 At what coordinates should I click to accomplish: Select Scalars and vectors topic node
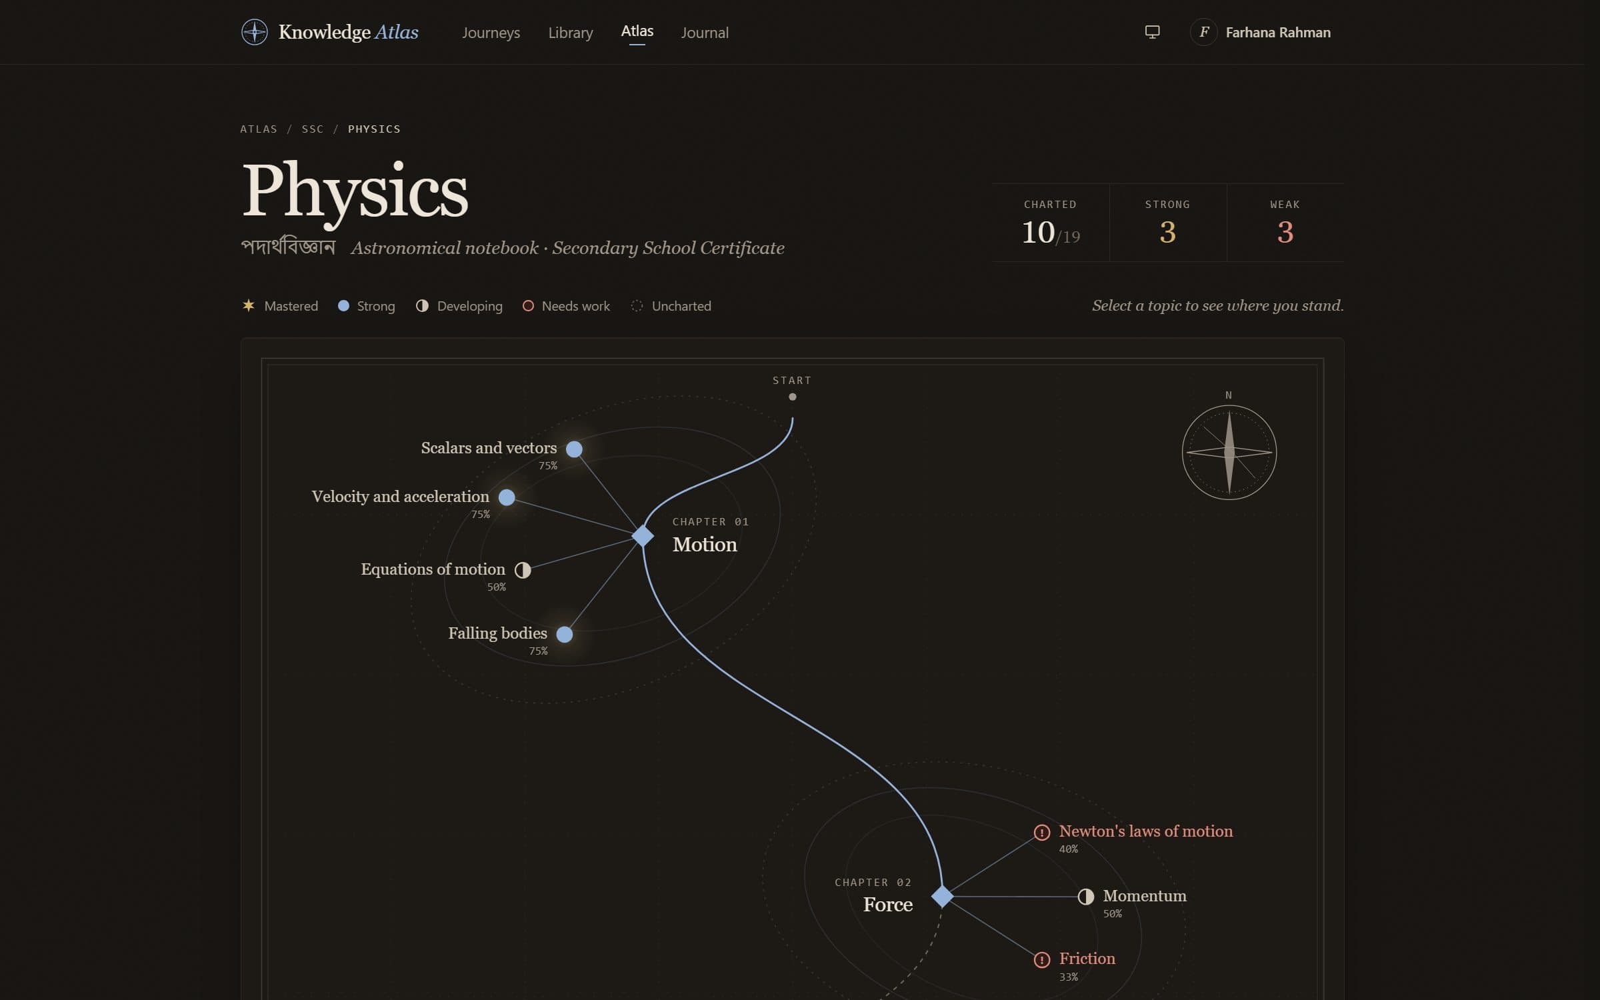pyautogui.click(x=574, y=449)
